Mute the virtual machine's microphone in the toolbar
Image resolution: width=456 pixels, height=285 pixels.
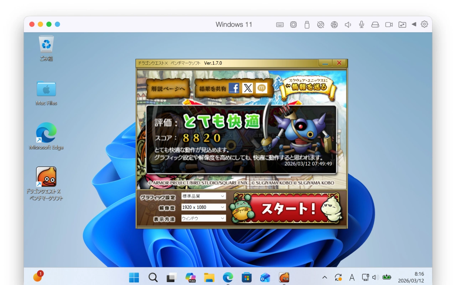tap(361, 24)
